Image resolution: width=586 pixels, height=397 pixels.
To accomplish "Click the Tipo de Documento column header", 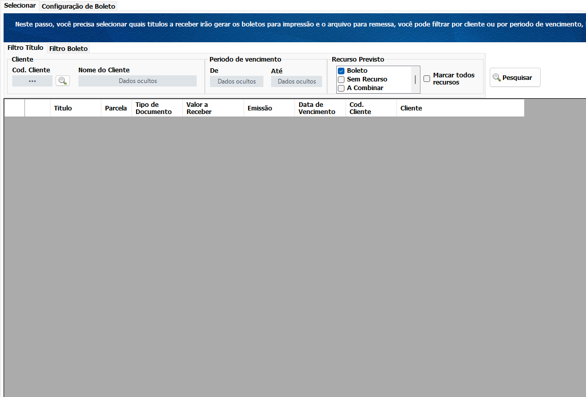I will click(157, 108).
